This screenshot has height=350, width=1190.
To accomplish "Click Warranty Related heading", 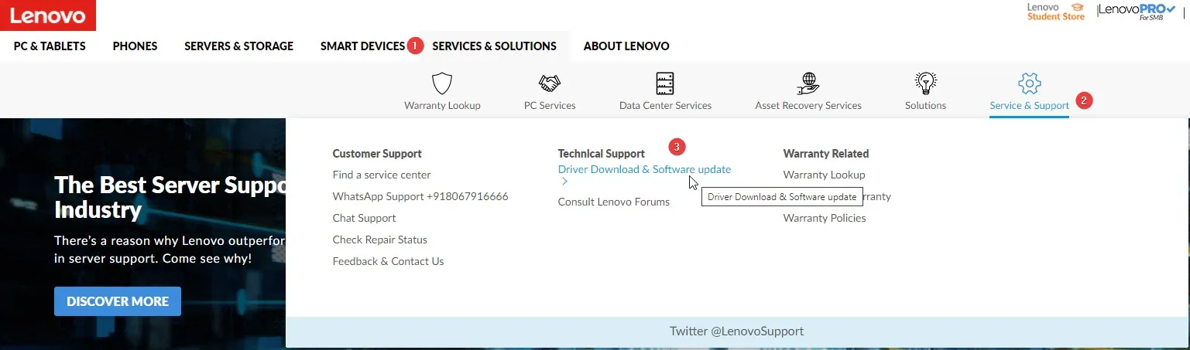I will coord(826,153).
